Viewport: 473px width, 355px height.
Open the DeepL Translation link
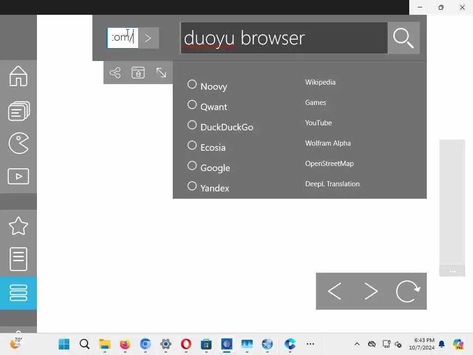coord(333,184)
